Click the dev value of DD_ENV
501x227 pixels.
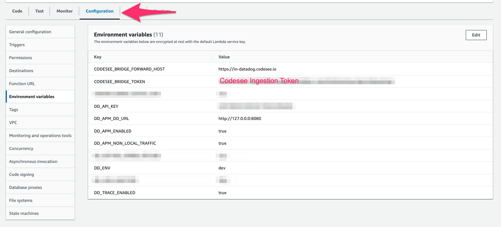pos(222,168)
